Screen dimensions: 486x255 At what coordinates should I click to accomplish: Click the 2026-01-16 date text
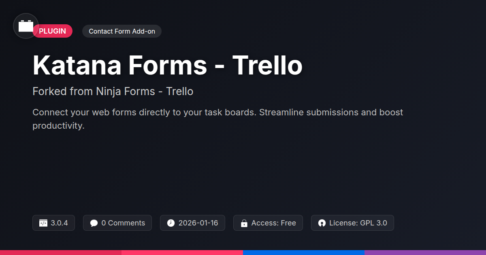pyautogui.click(x=198, y=223)
